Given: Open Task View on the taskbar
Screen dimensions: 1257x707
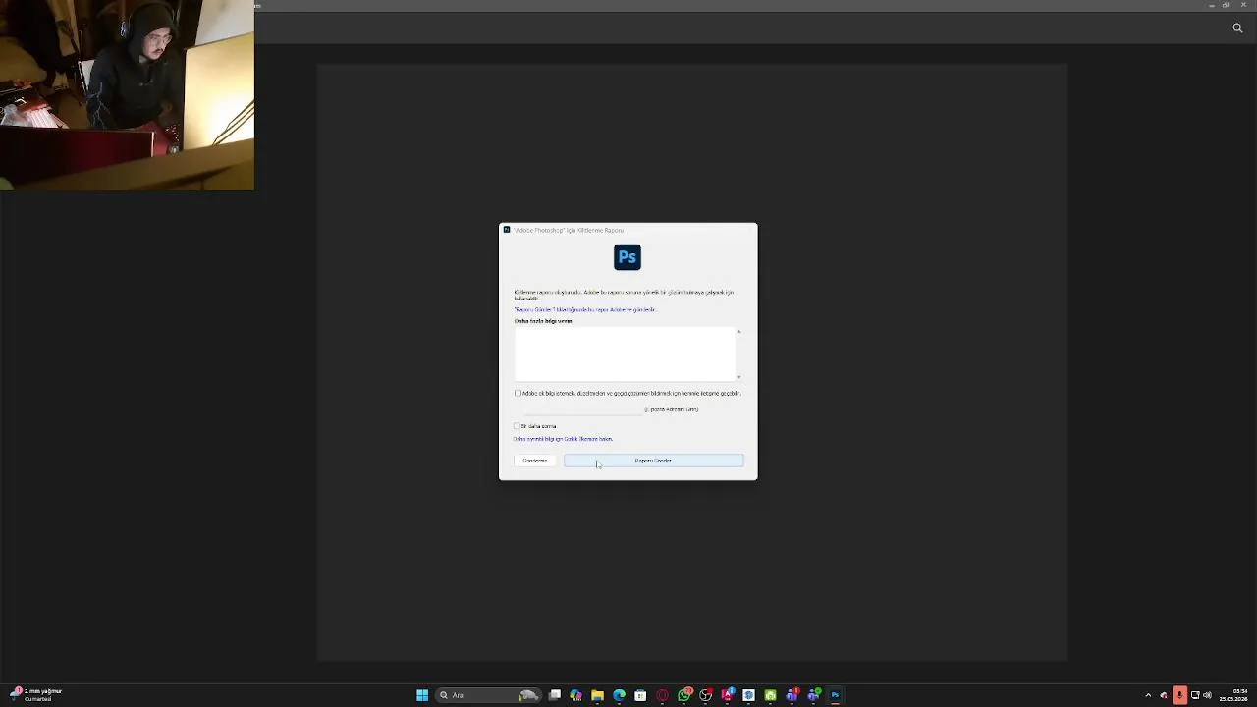Looking at the screenshot, I should tap(555, 695).
